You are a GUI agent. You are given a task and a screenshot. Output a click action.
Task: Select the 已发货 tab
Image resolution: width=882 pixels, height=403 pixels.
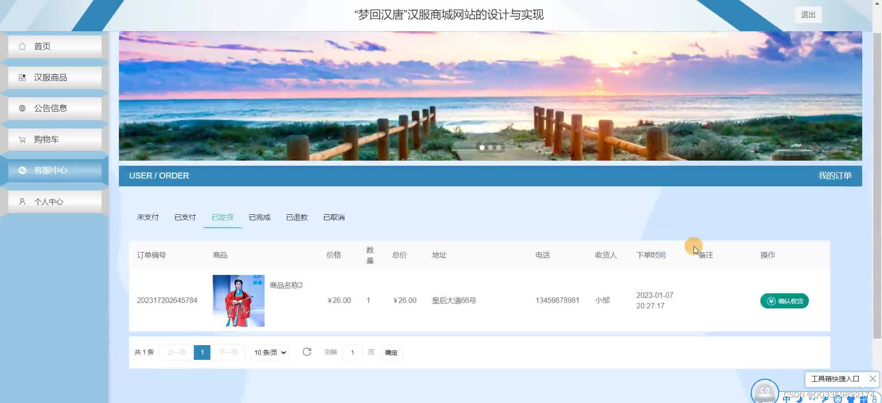tap(222, 217)
